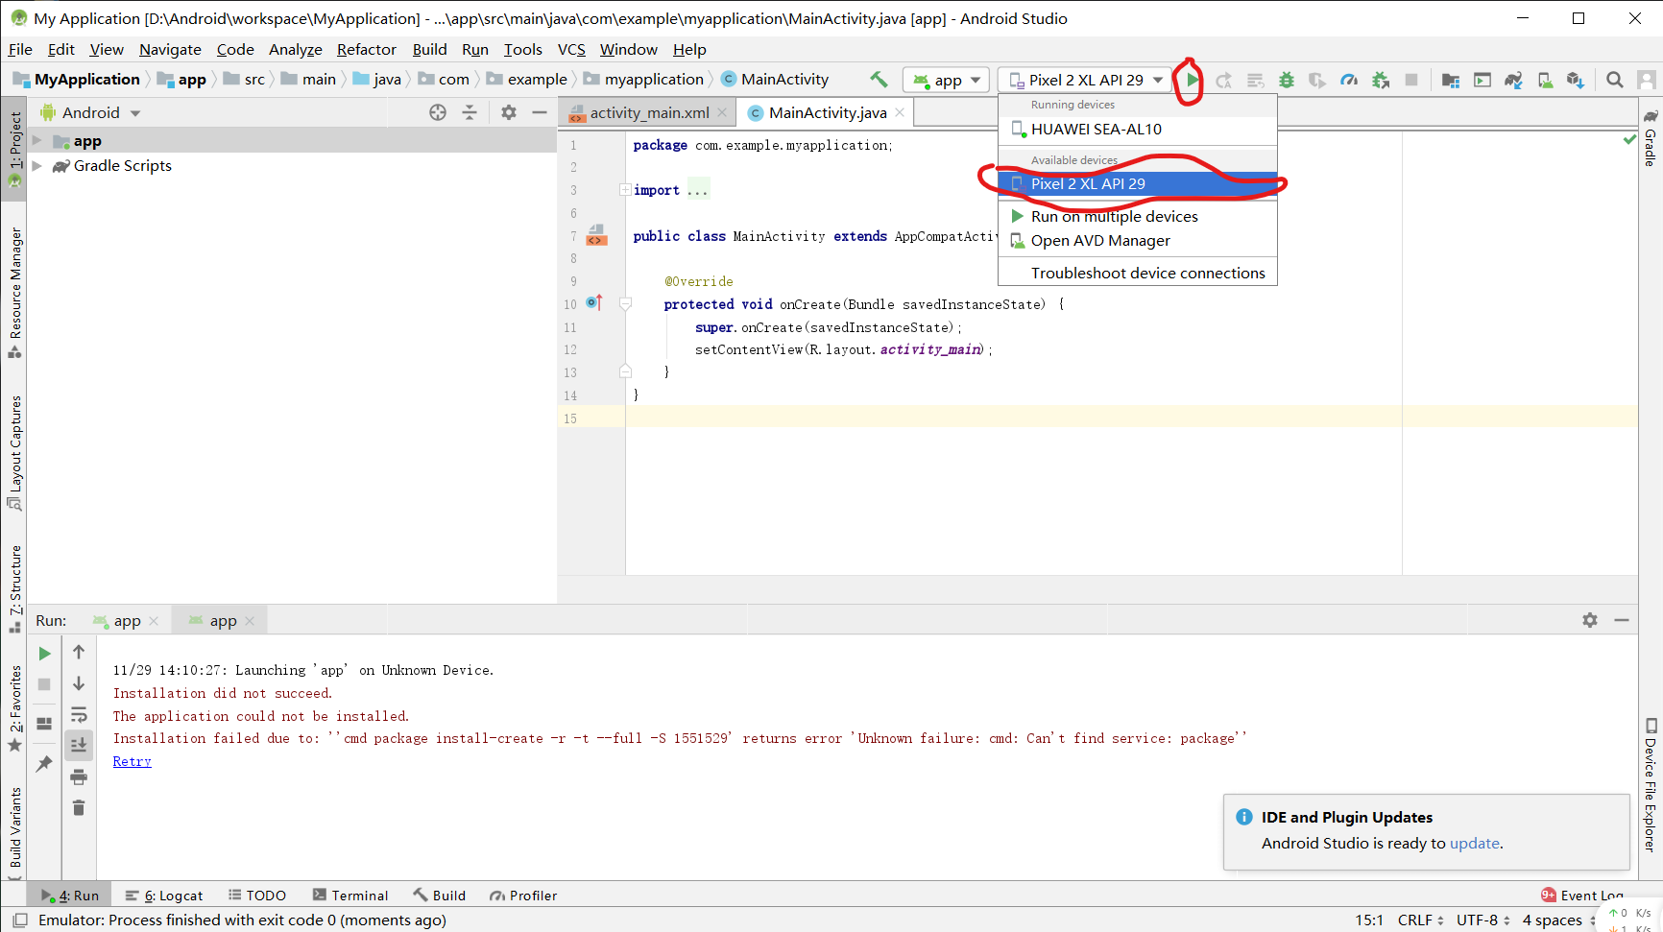Open the Profiler tool window button
Viewport: 1663px width, 932px height.
523,896
